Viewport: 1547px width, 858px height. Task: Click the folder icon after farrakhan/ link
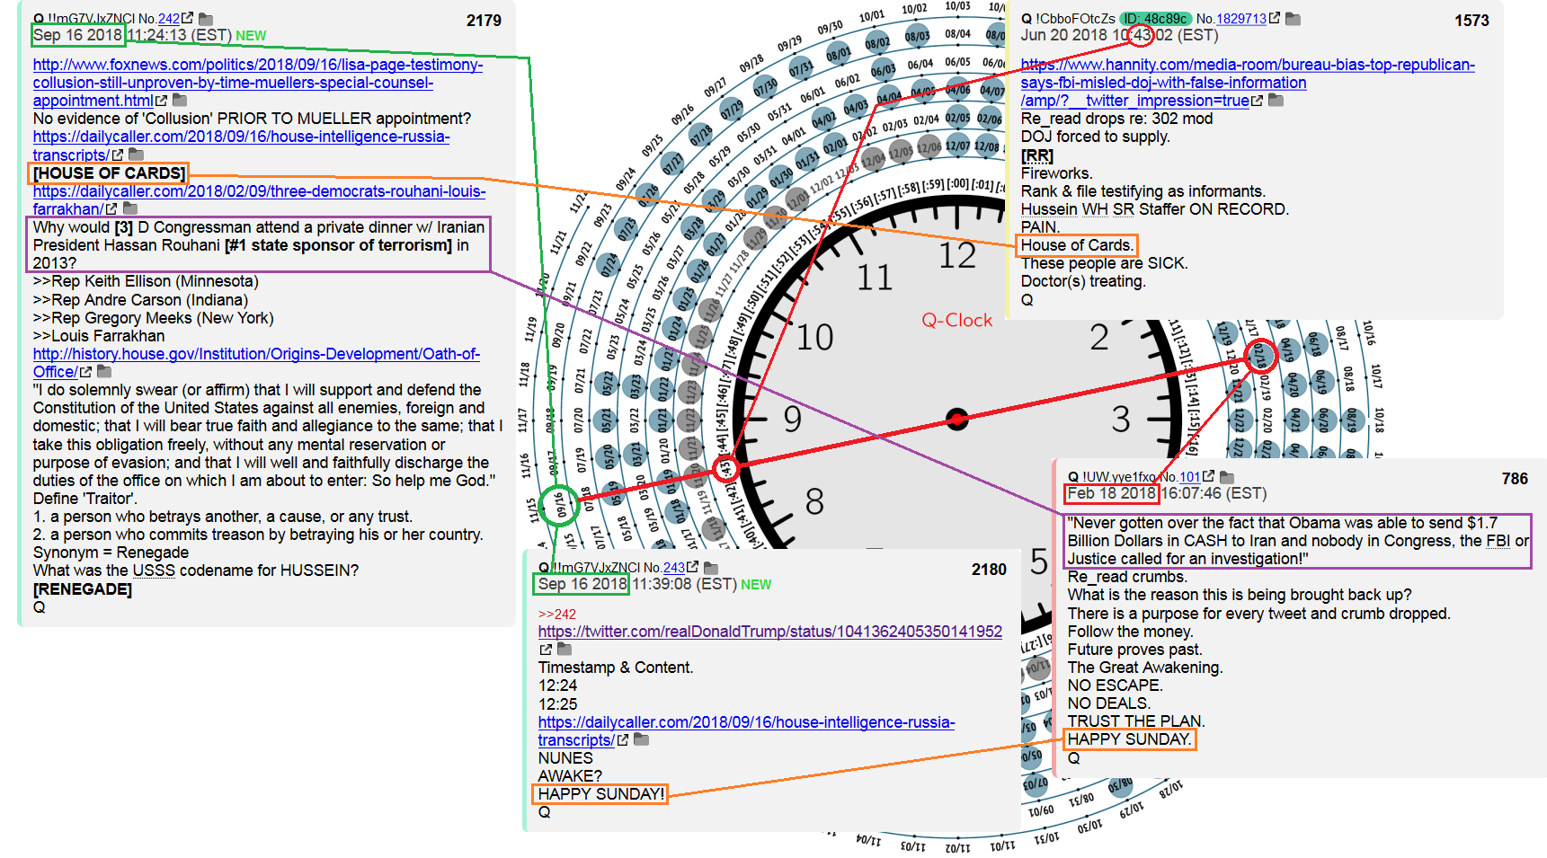[x=130, y=209]
